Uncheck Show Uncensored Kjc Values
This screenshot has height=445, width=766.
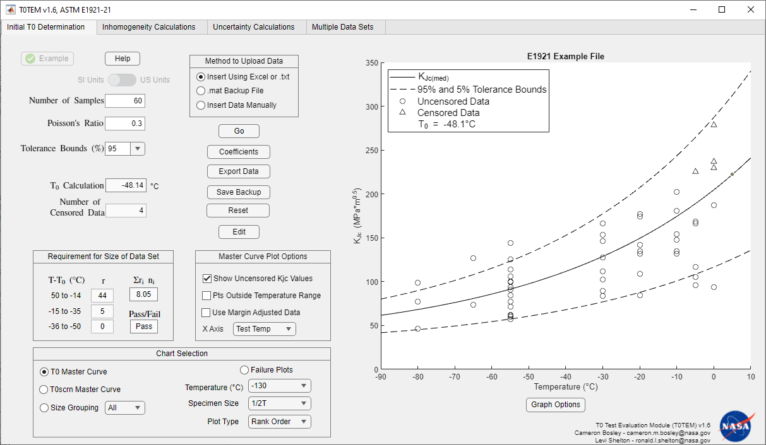coord(258,279)
